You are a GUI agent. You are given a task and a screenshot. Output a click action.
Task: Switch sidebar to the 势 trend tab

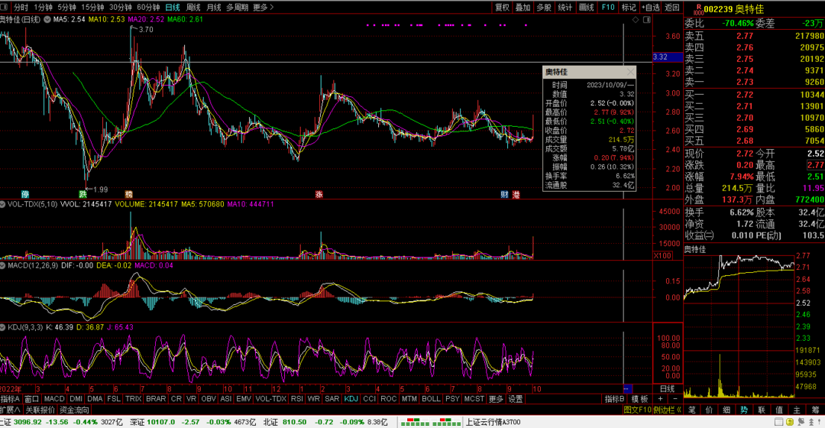click(744, 410)
